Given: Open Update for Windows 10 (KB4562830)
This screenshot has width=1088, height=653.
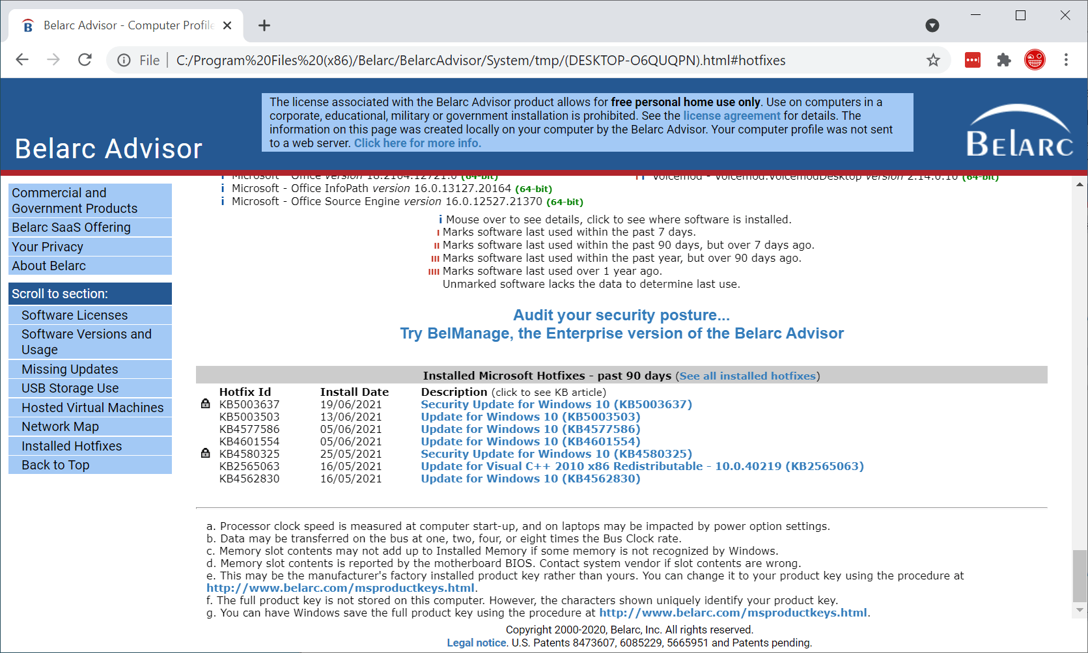Looking at the screenshot, I should point(531,479).
